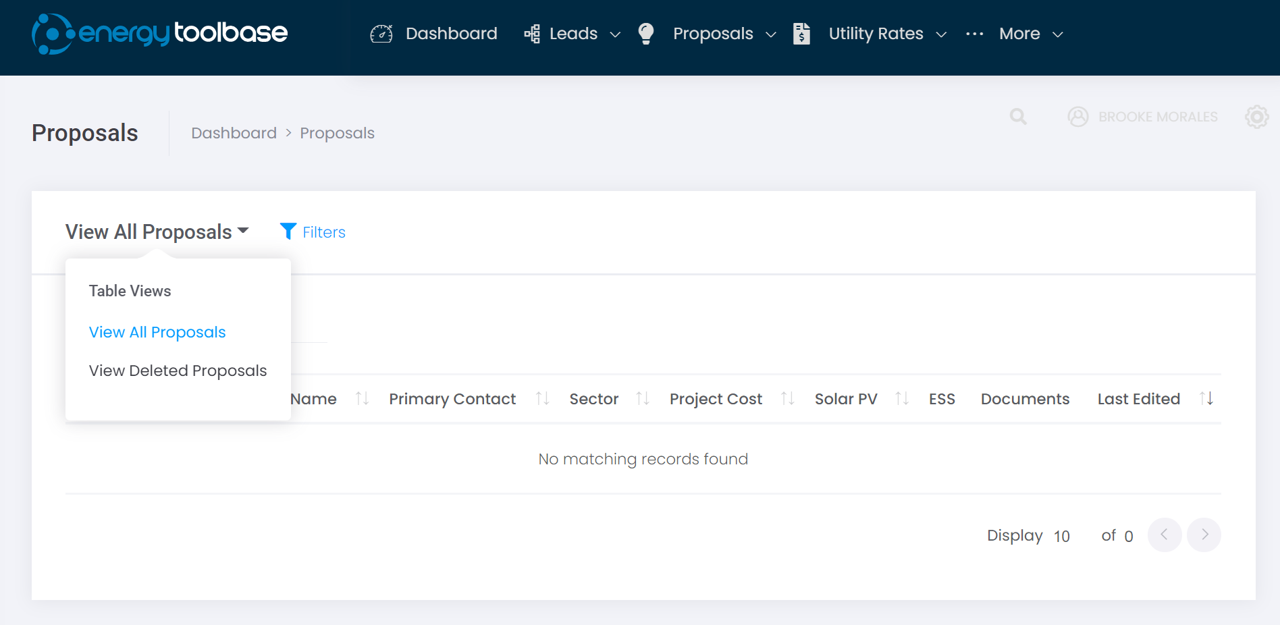Click the next page arrow button
The width and height of the screenshot is (1280, 625).
tap(1204, 535)
